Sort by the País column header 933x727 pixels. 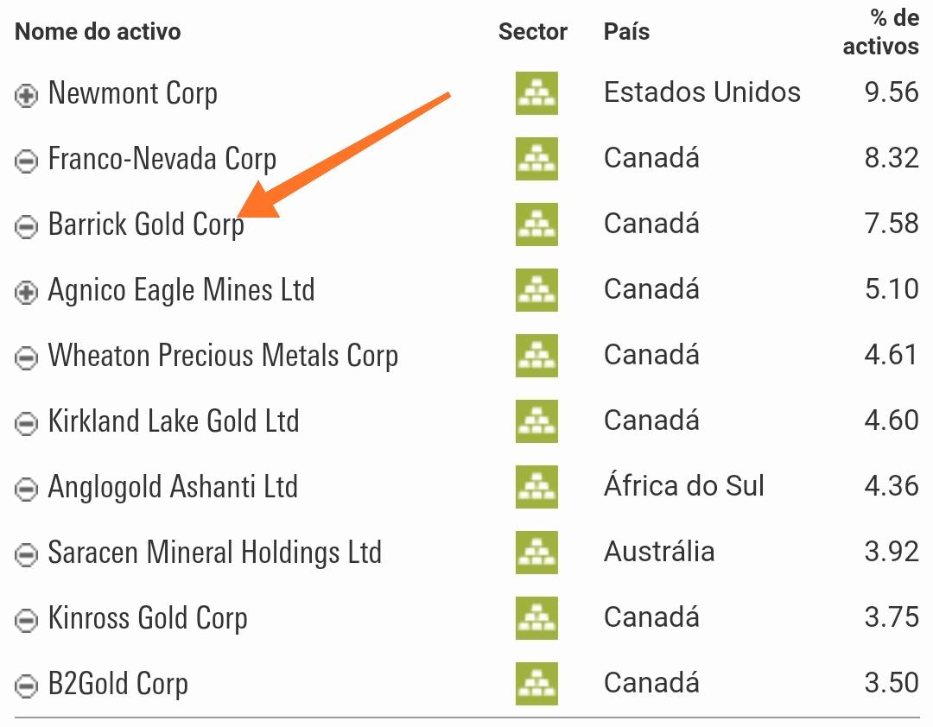tap(626, 32)
